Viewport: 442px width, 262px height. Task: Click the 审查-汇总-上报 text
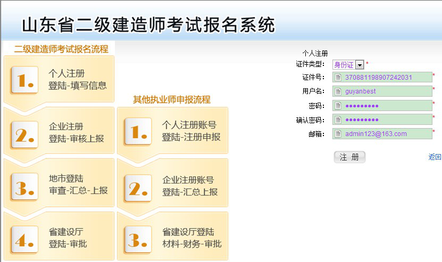tap(78, 190)
